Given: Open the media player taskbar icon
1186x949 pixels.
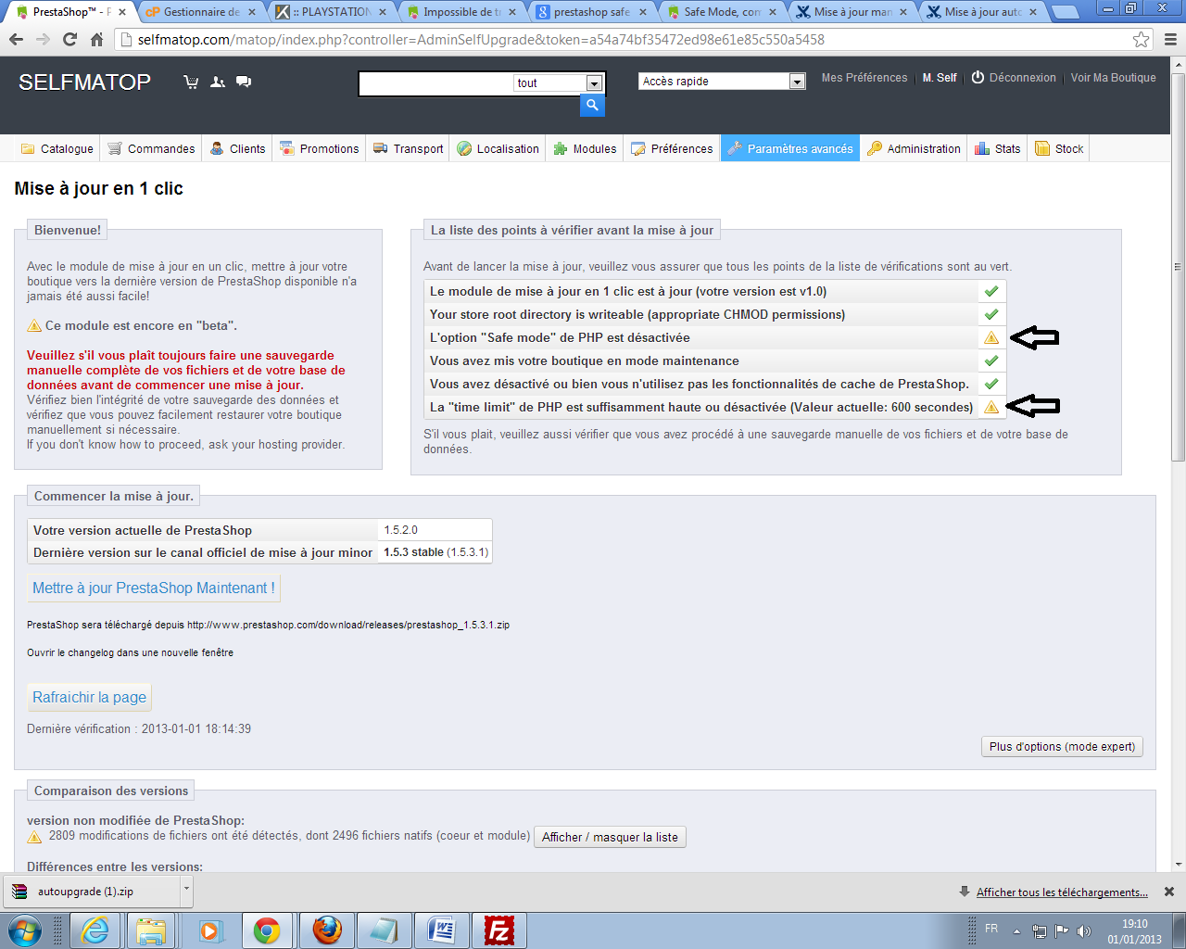Looking at the screenshot, I should point(210,930).
